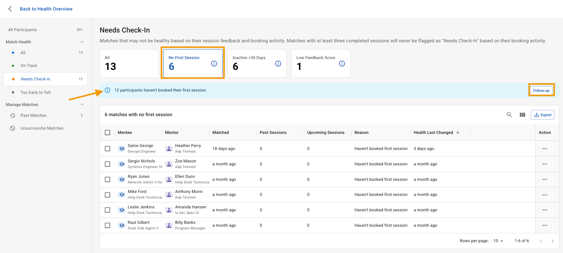Click info icon on Low Feedback Score card
Image resolution: width=563 pixels, height=253 pixels.
(x=342, y=64)
